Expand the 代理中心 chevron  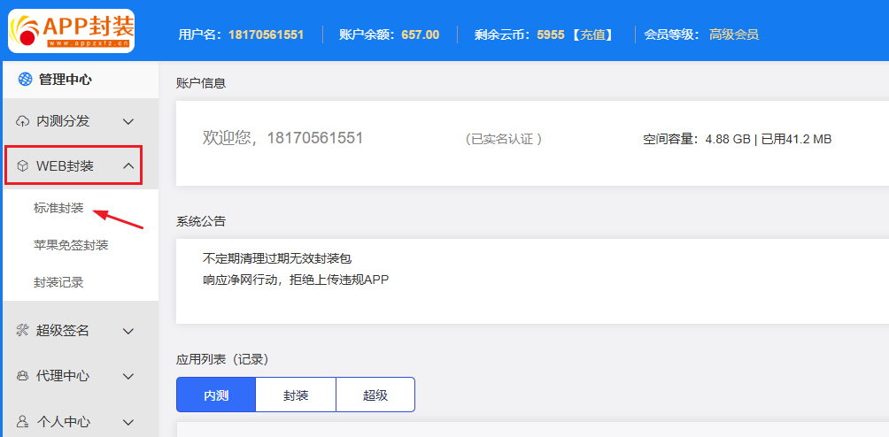tap(128, 376)
